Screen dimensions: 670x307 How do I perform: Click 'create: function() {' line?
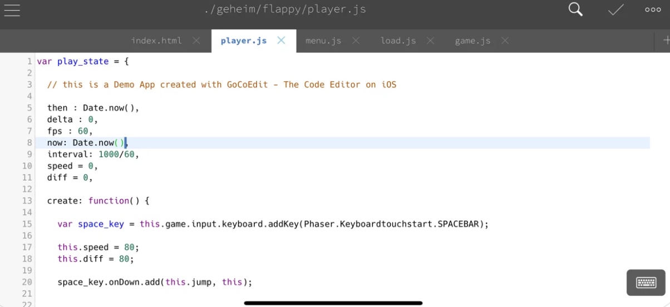tap(98, 201)
